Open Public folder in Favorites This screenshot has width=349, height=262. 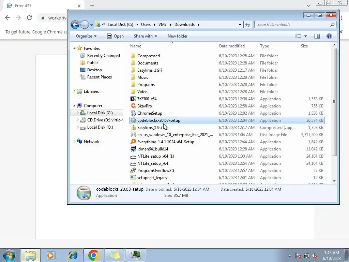tap(93, 63)
